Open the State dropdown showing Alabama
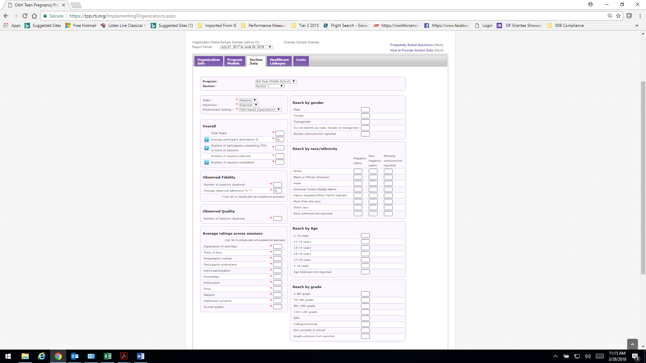Image resolution: width=646 pixels, height=363 pixels. coord(248,100)
